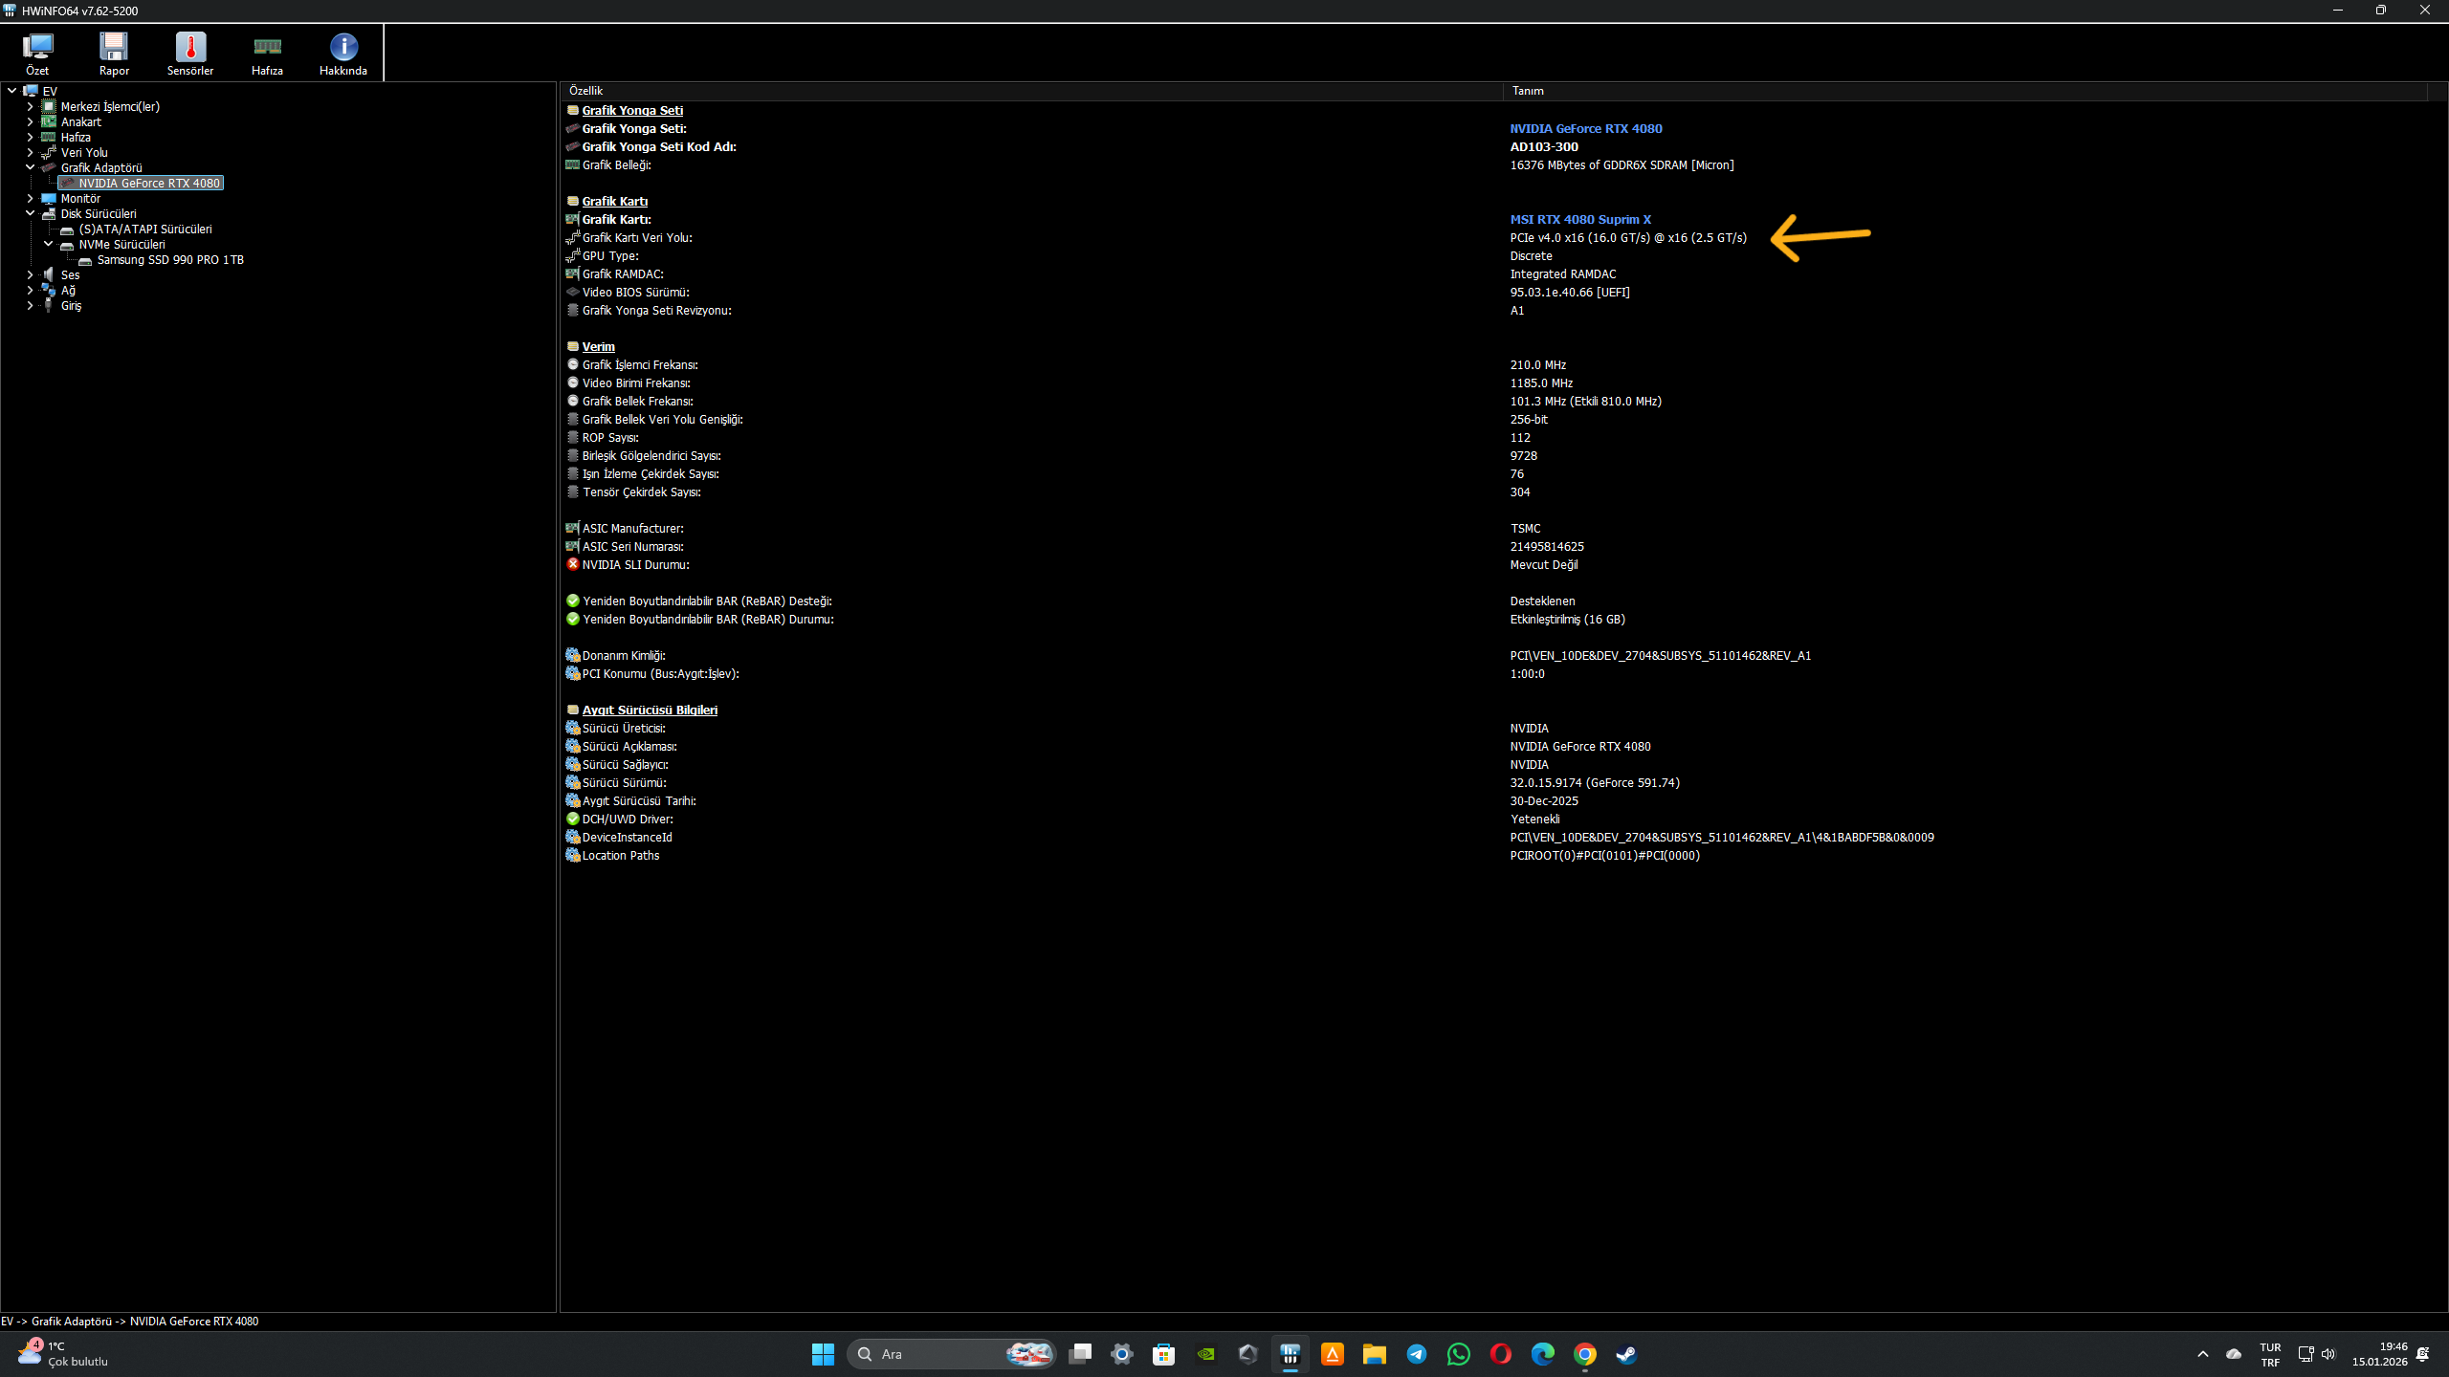This screenshot has width=2449, height=1377.
Task: Select the Hafıza node in the tree
Action: click(76, 137)
